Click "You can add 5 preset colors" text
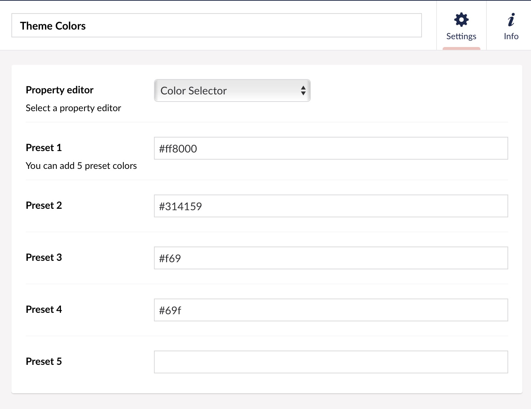Image resolution: width=531 pixels, height=409 pixels. 81,166
